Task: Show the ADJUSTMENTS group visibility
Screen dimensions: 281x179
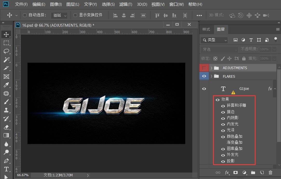Action: click(x=204, y=68)
